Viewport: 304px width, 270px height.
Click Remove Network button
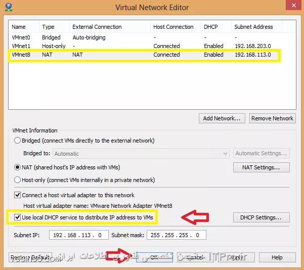click(273, 118)
